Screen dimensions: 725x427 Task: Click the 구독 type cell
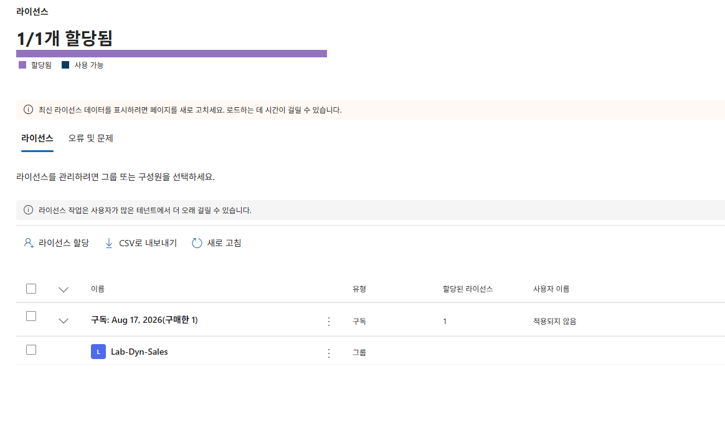(x=359, y=321)
